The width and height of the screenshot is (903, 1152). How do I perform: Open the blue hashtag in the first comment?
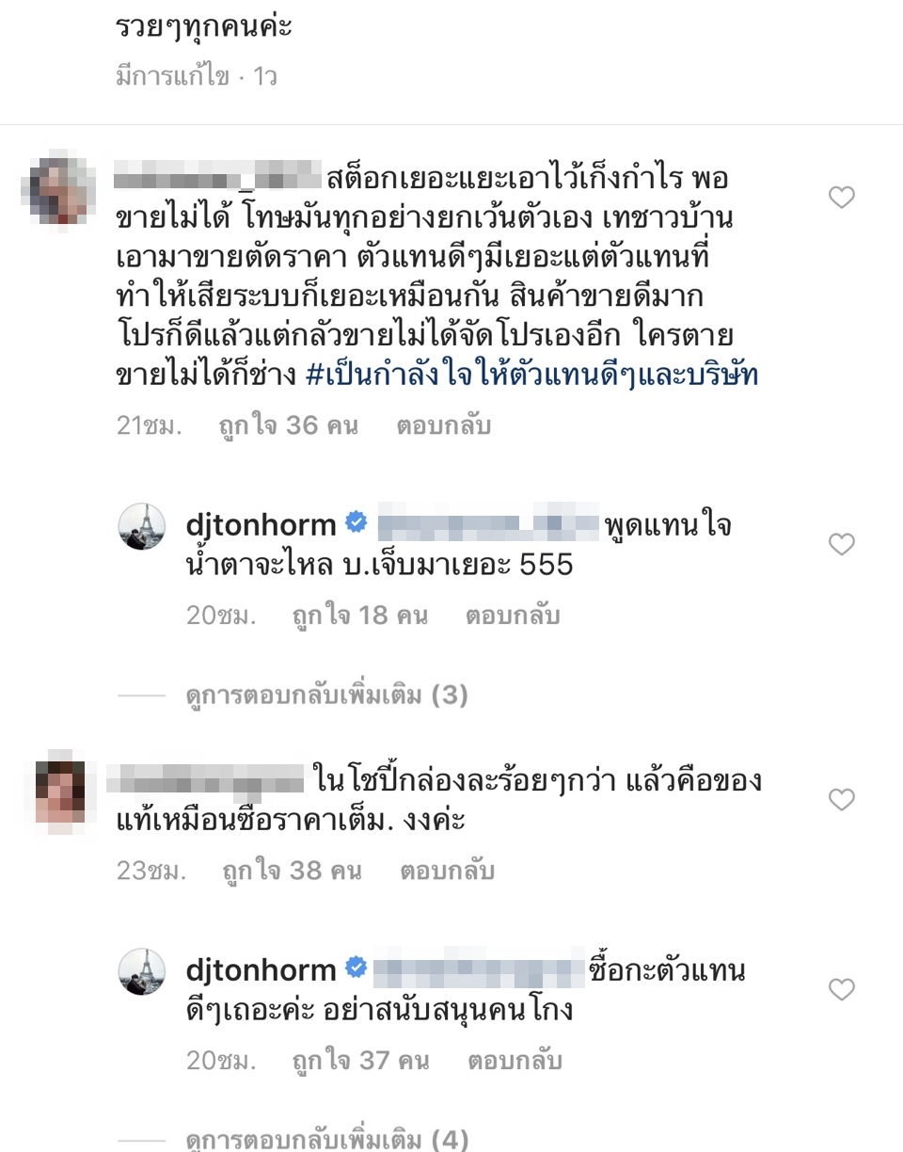tap(532, 376)
